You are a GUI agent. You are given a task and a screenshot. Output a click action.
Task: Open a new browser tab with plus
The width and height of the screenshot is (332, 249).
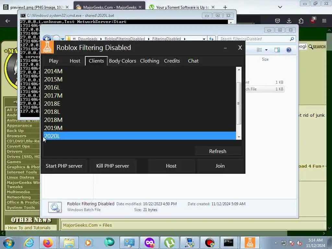coord(225,7)
